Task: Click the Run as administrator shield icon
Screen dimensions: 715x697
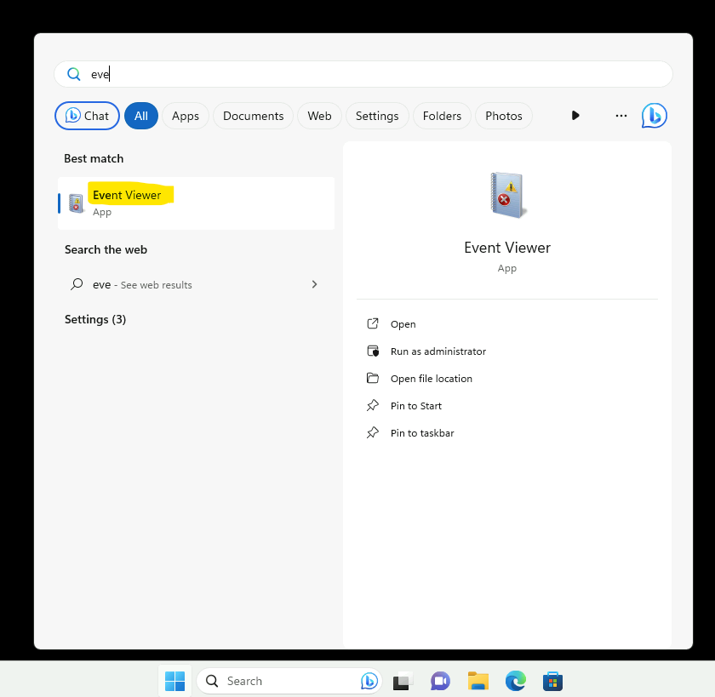Action: [x=373, y=351]
